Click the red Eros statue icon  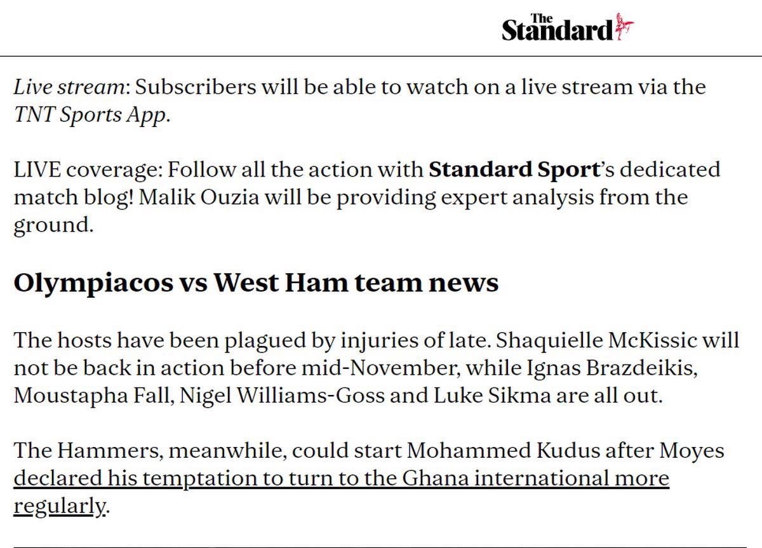tap(625, 28)
